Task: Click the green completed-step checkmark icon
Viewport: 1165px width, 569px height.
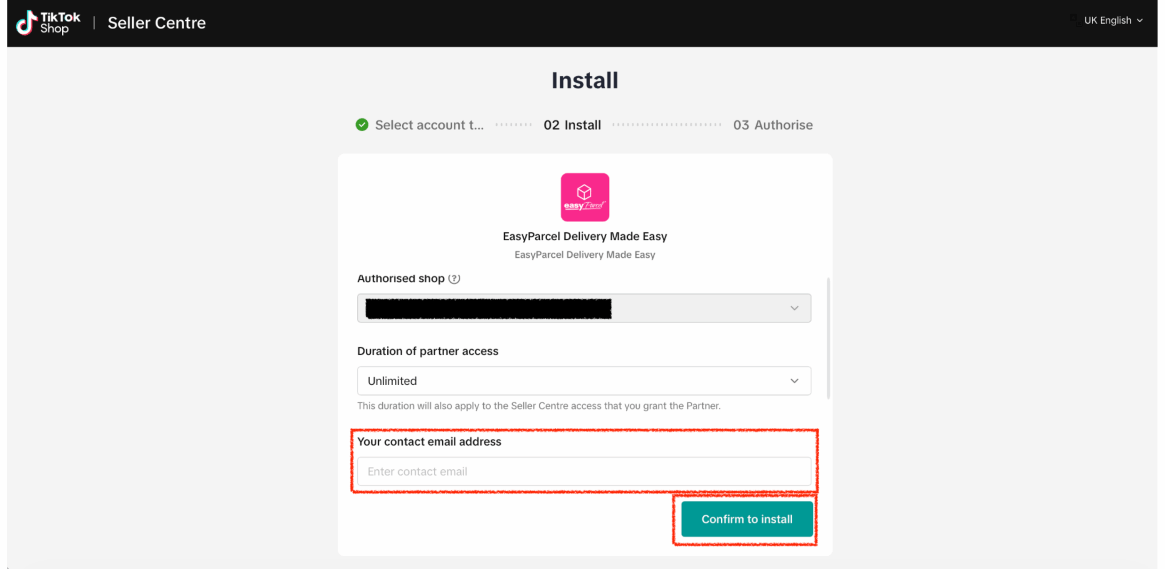Action: pos(362,125)
